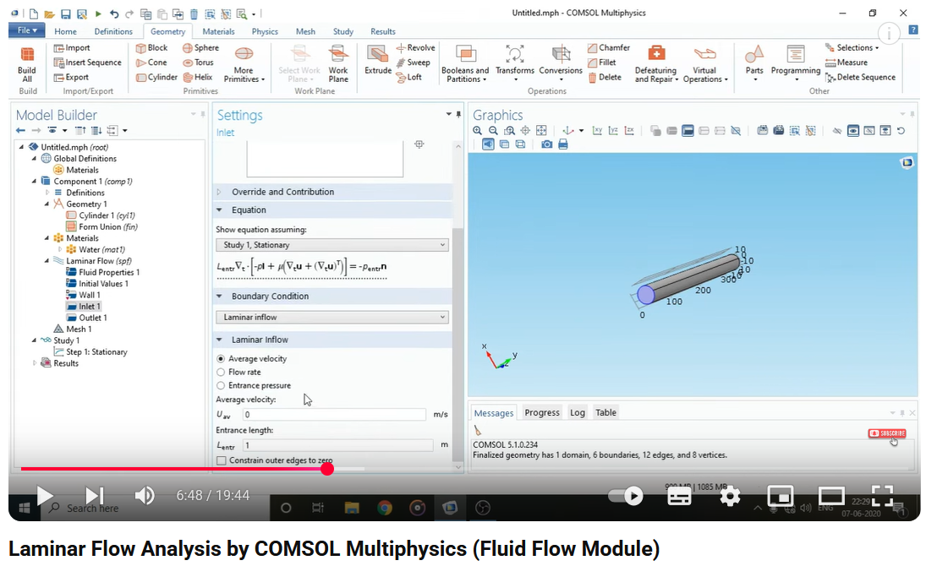Open the Progress tab in messages panel

pyautogui.click(x=541, y=412)
